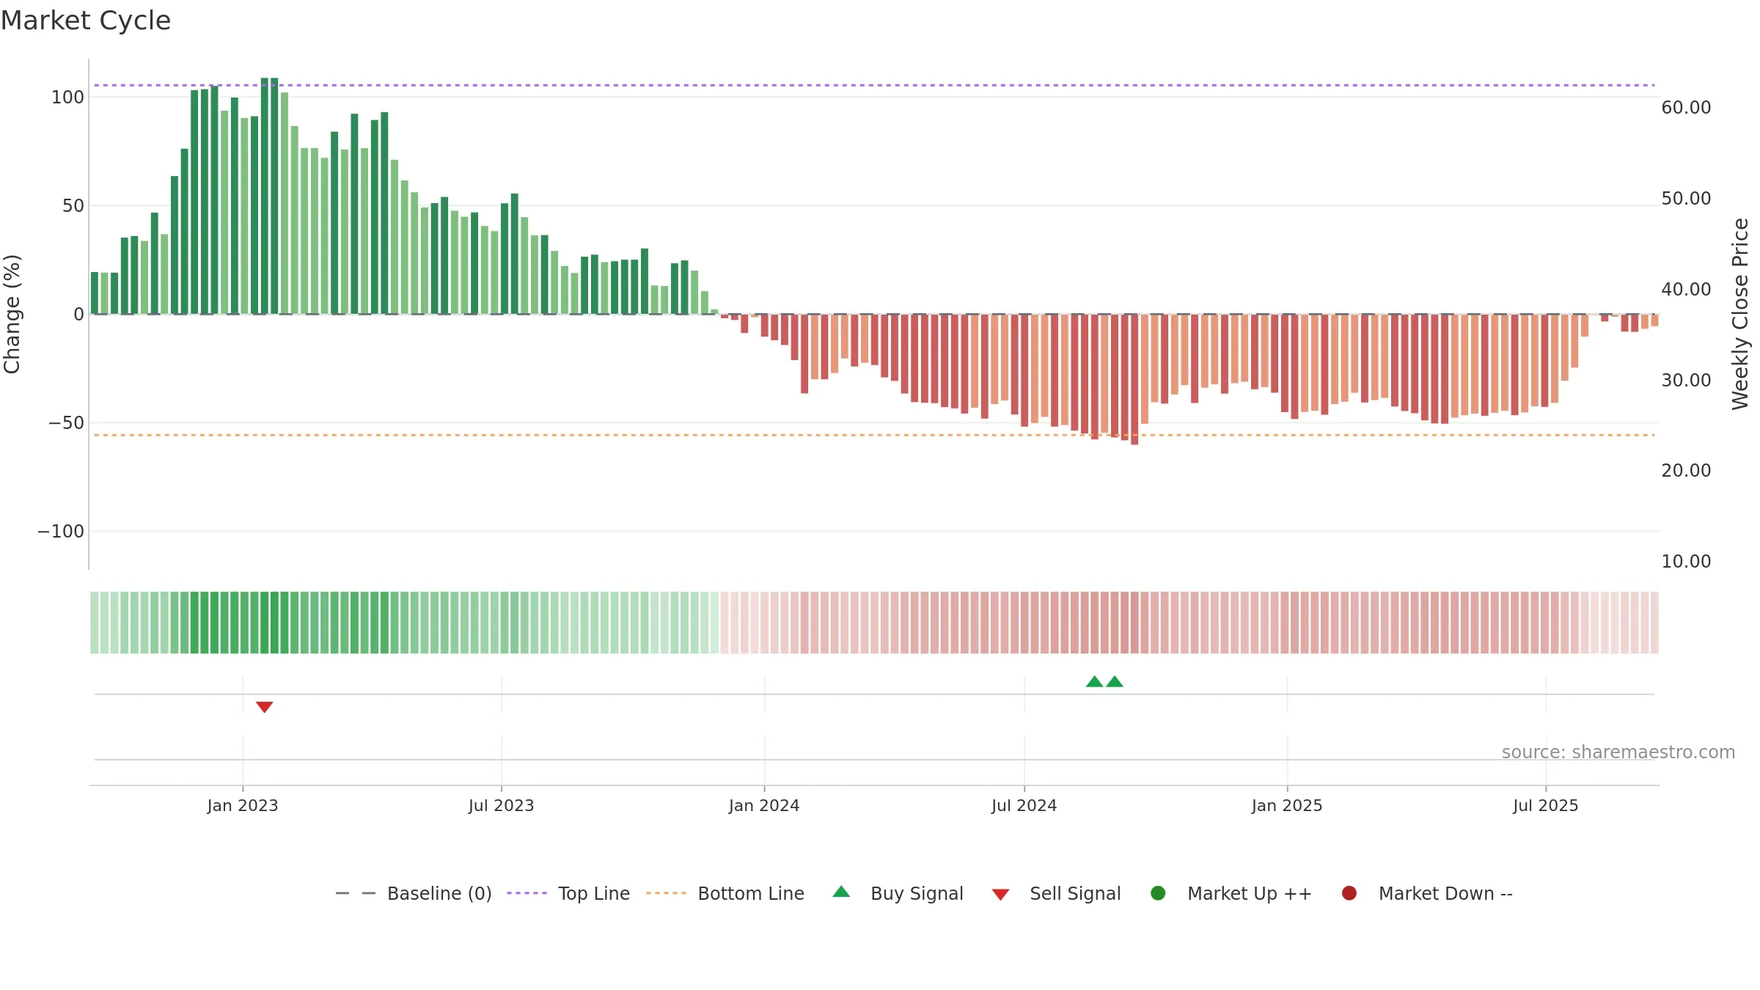Screen dimensions: 1760x990
Task: Toggle the Market Up ++ legend label
Action: click(1250, 893)
